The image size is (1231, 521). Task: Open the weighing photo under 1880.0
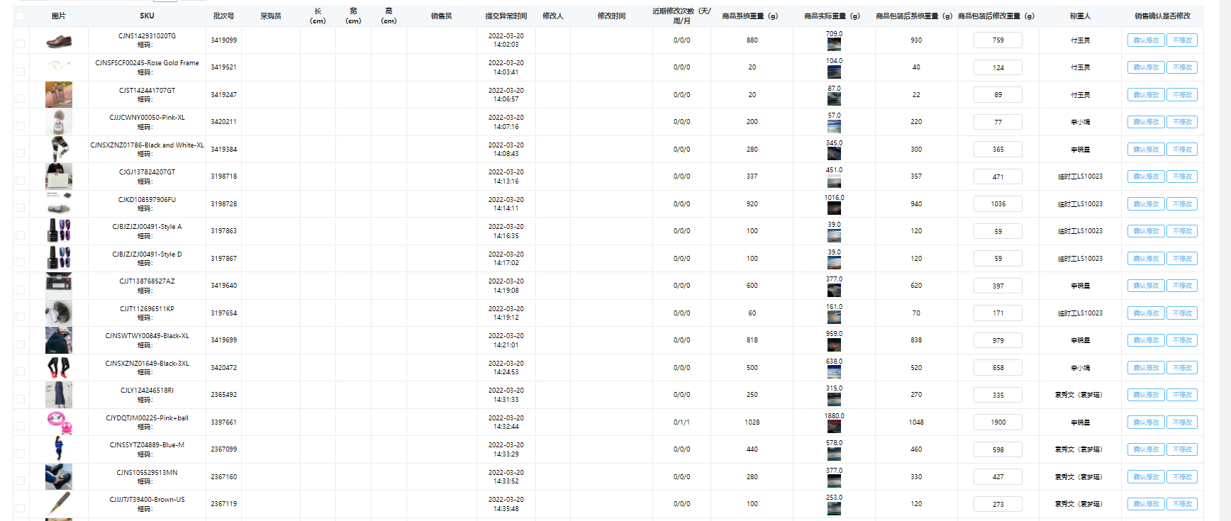834,426
